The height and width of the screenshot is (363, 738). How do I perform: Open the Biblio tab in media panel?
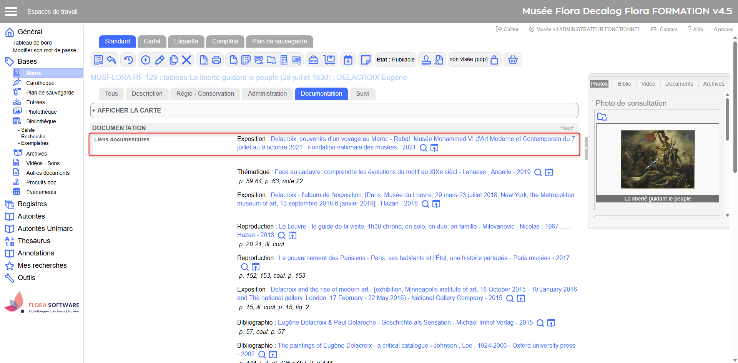(x=624, y=84)
